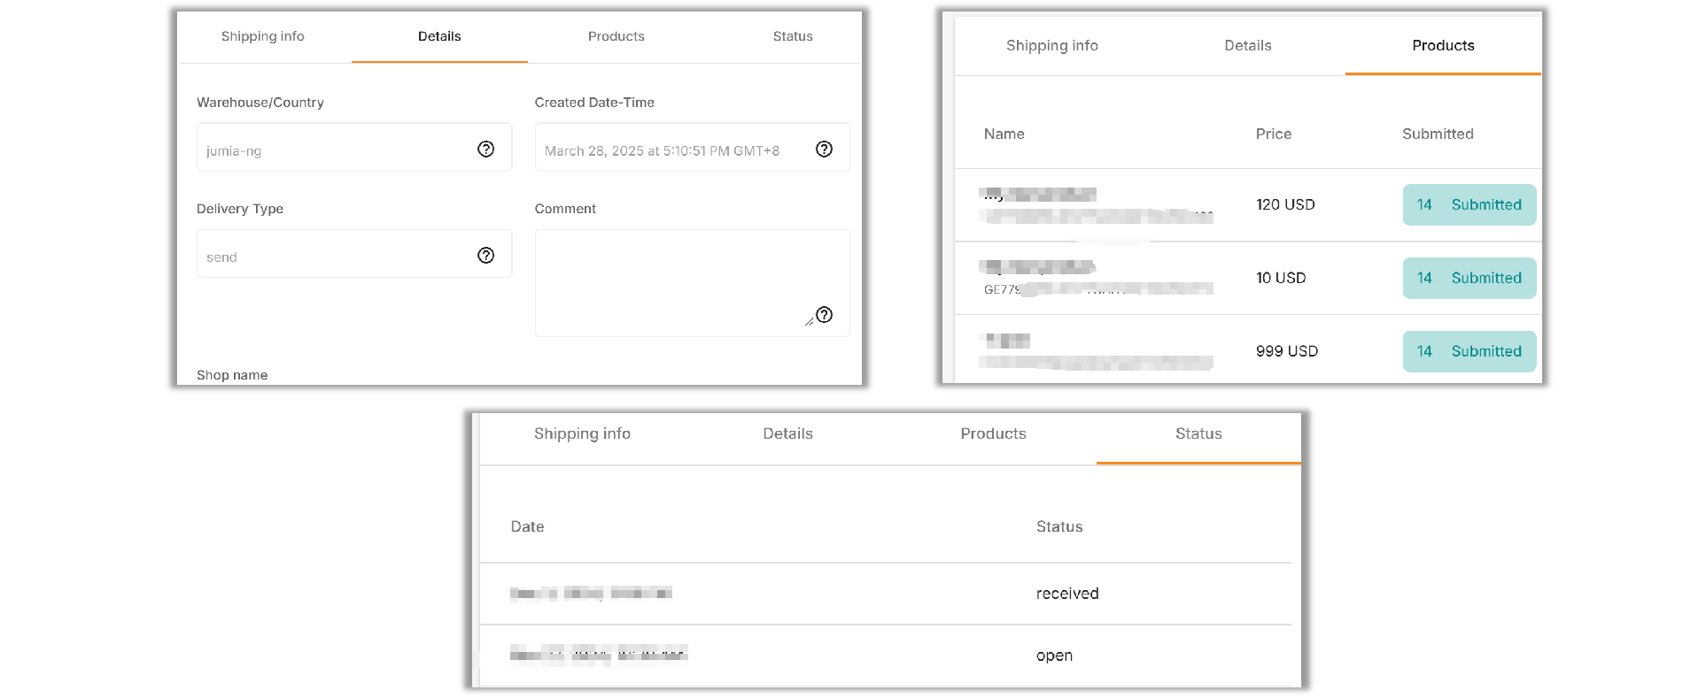The width and height of the screenshot is (1706, 698).
Task: Click the help icon in Created Date-Time field
Action: (x=824, y=149)
